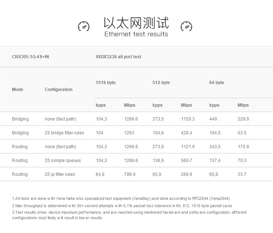Click the Mode column header

click(17, 90)
